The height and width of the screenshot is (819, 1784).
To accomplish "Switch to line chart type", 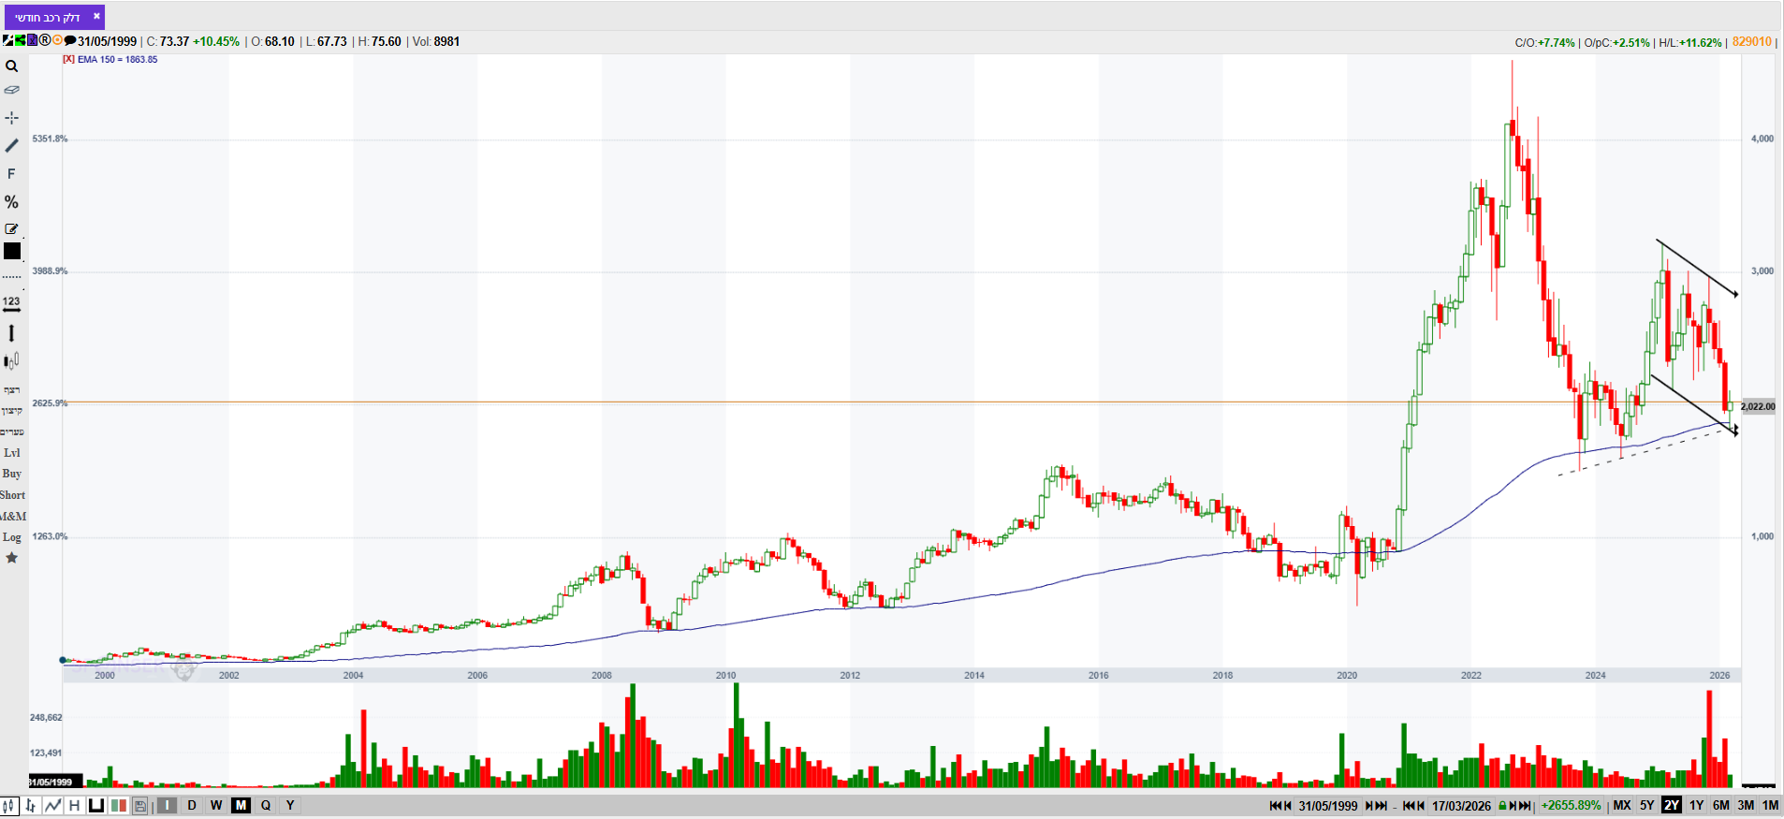I will [x=52, y=805].
